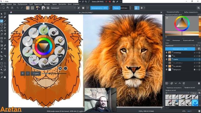201x113 pixels.
Task: Open the Справка menu
Action: tap(76, 4)
